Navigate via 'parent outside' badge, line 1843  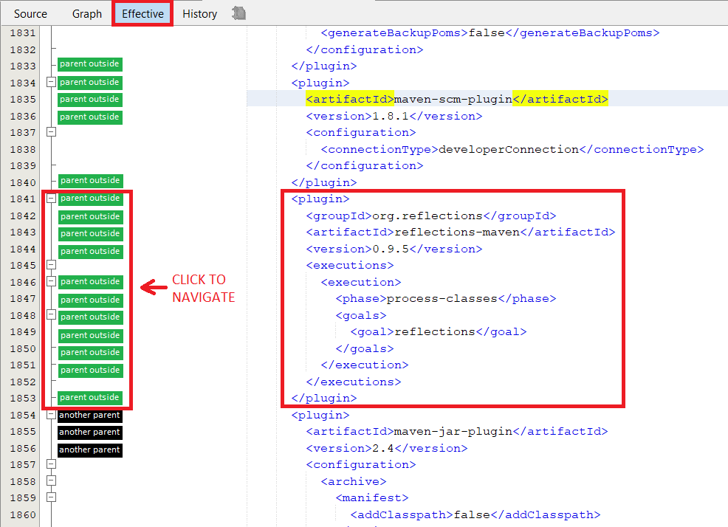pos(90,233)
